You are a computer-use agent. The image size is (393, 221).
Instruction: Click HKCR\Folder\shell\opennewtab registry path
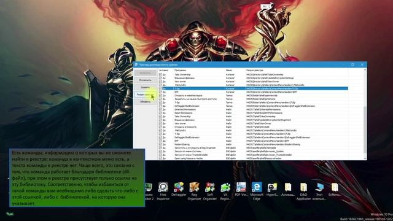(262, 96)
